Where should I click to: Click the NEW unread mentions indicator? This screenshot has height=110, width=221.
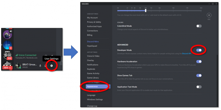tap(7, 68)
